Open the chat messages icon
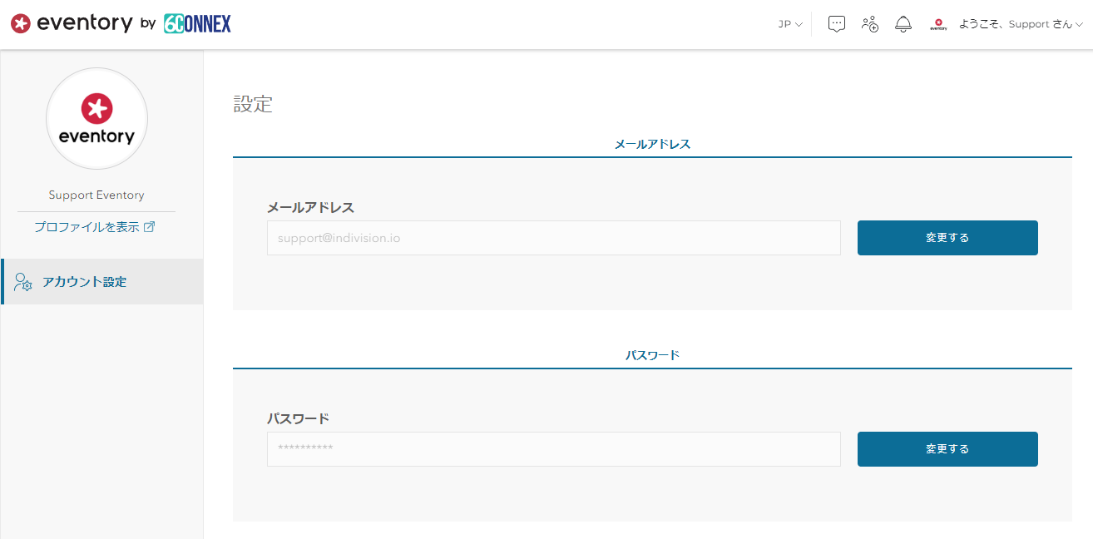Screen dimensions: 1093x539 837,24
